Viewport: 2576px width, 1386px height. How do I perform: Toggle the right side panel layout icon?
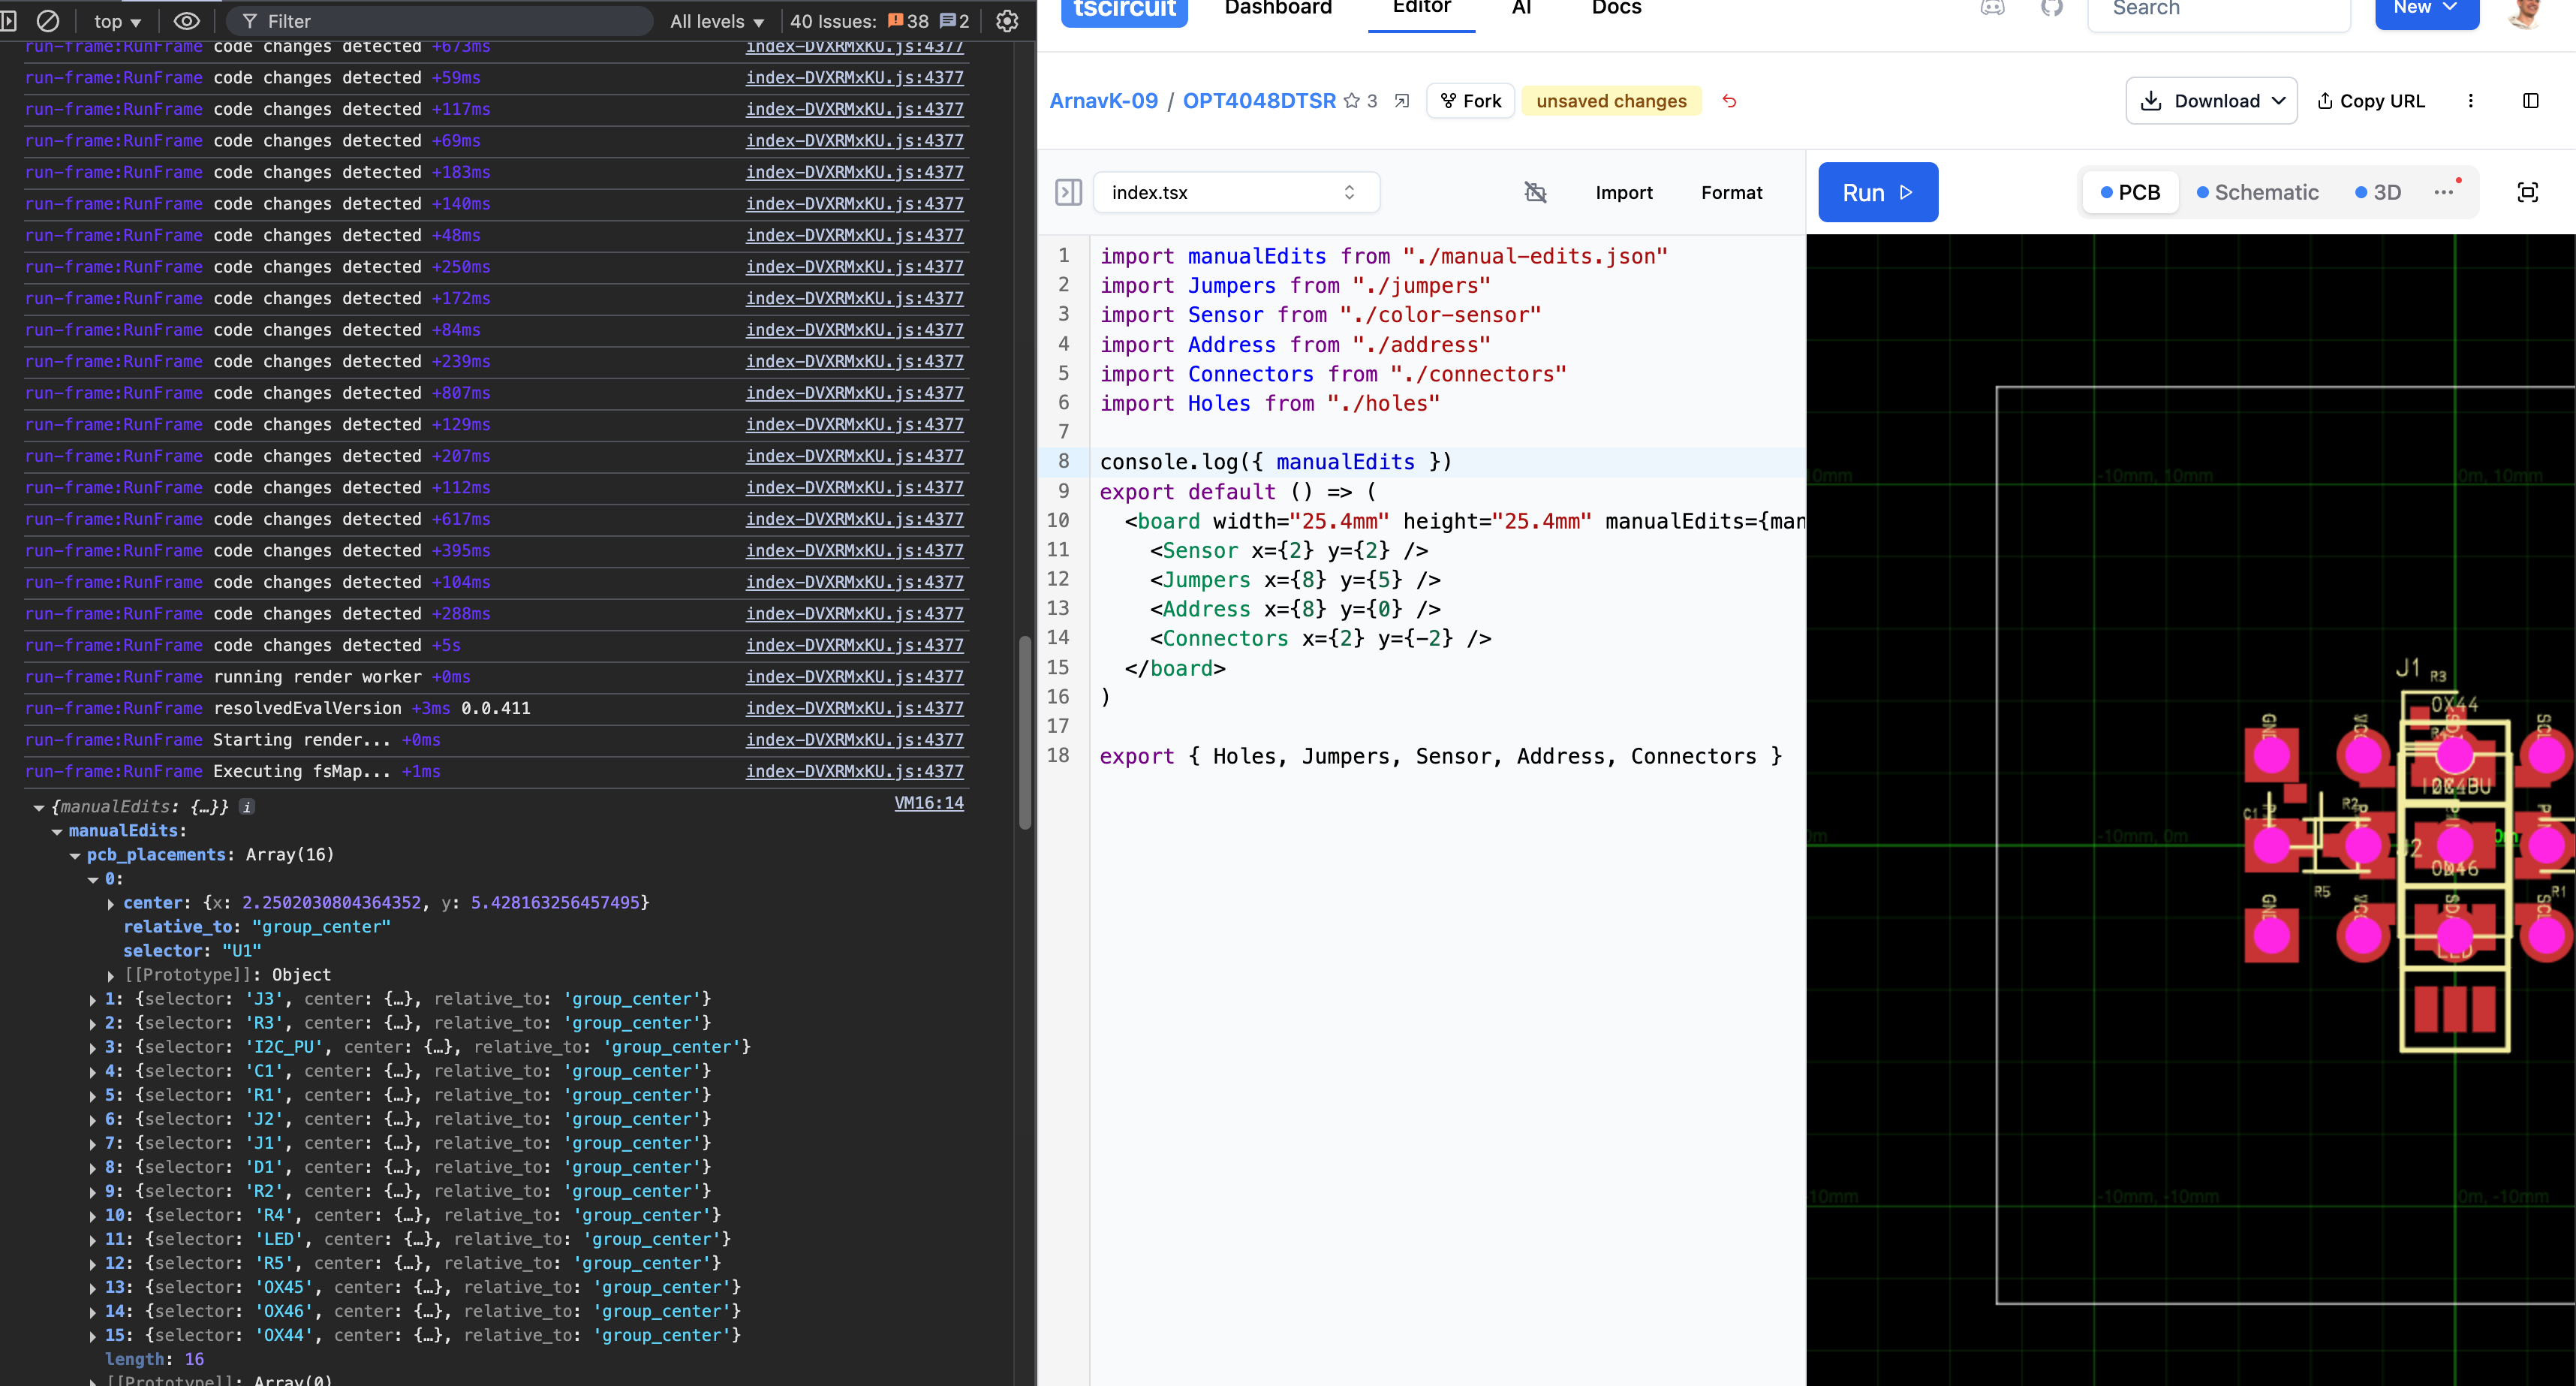point(2530,101)
